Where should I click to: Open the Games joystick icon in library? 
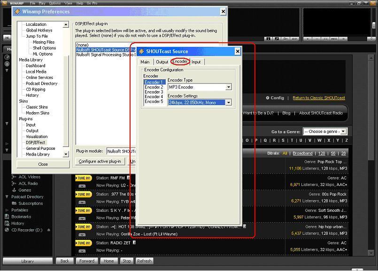click(x=14, y=190)
